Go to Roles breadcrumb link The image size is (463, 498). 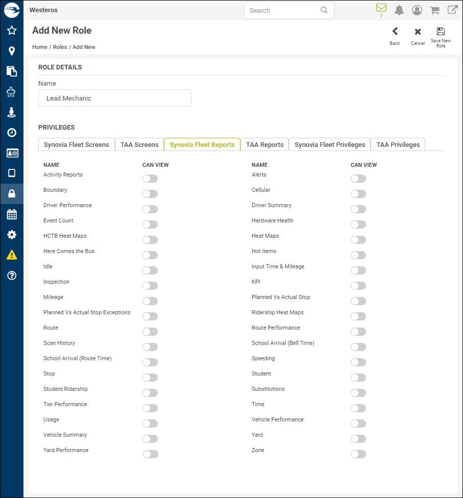click(x=60, y=47)
